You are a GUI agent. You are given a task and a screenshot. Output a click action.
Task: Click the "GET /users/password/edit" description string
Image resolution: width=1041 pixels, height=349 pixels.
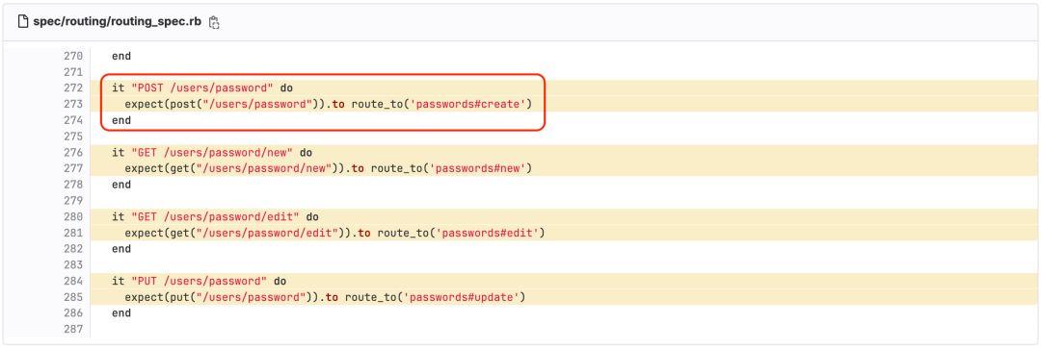pyautogui.click(x=216, y=216)
